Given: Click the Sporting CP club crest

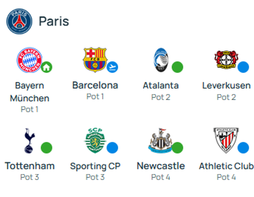Looking at the screenshot, I should [x=95, y=140].
